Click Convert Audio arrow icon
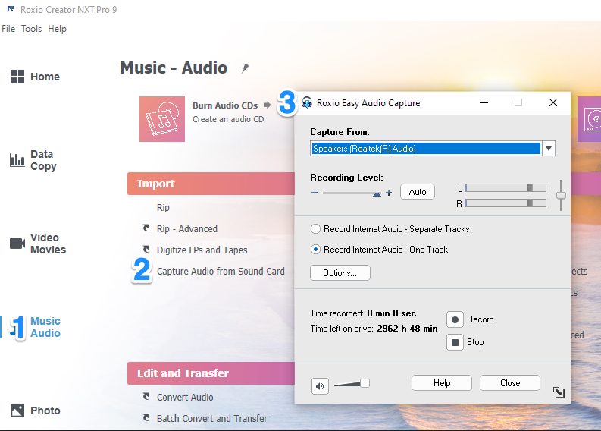 pyautogui.click(x=146, y=396)
